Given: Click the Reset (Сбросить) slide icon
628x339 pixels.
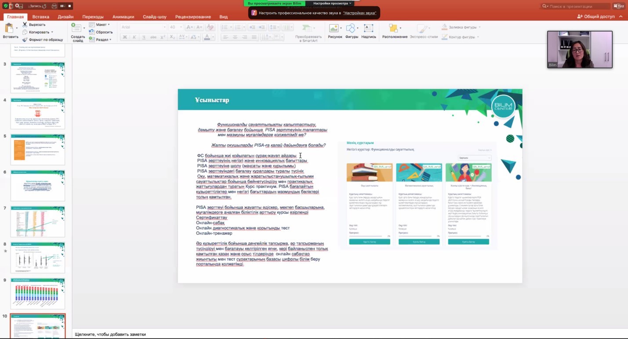Looking at the screenshot, I should tap(91, 32).
